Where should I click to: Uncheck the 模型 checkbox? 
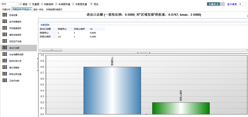click(21, 4)
